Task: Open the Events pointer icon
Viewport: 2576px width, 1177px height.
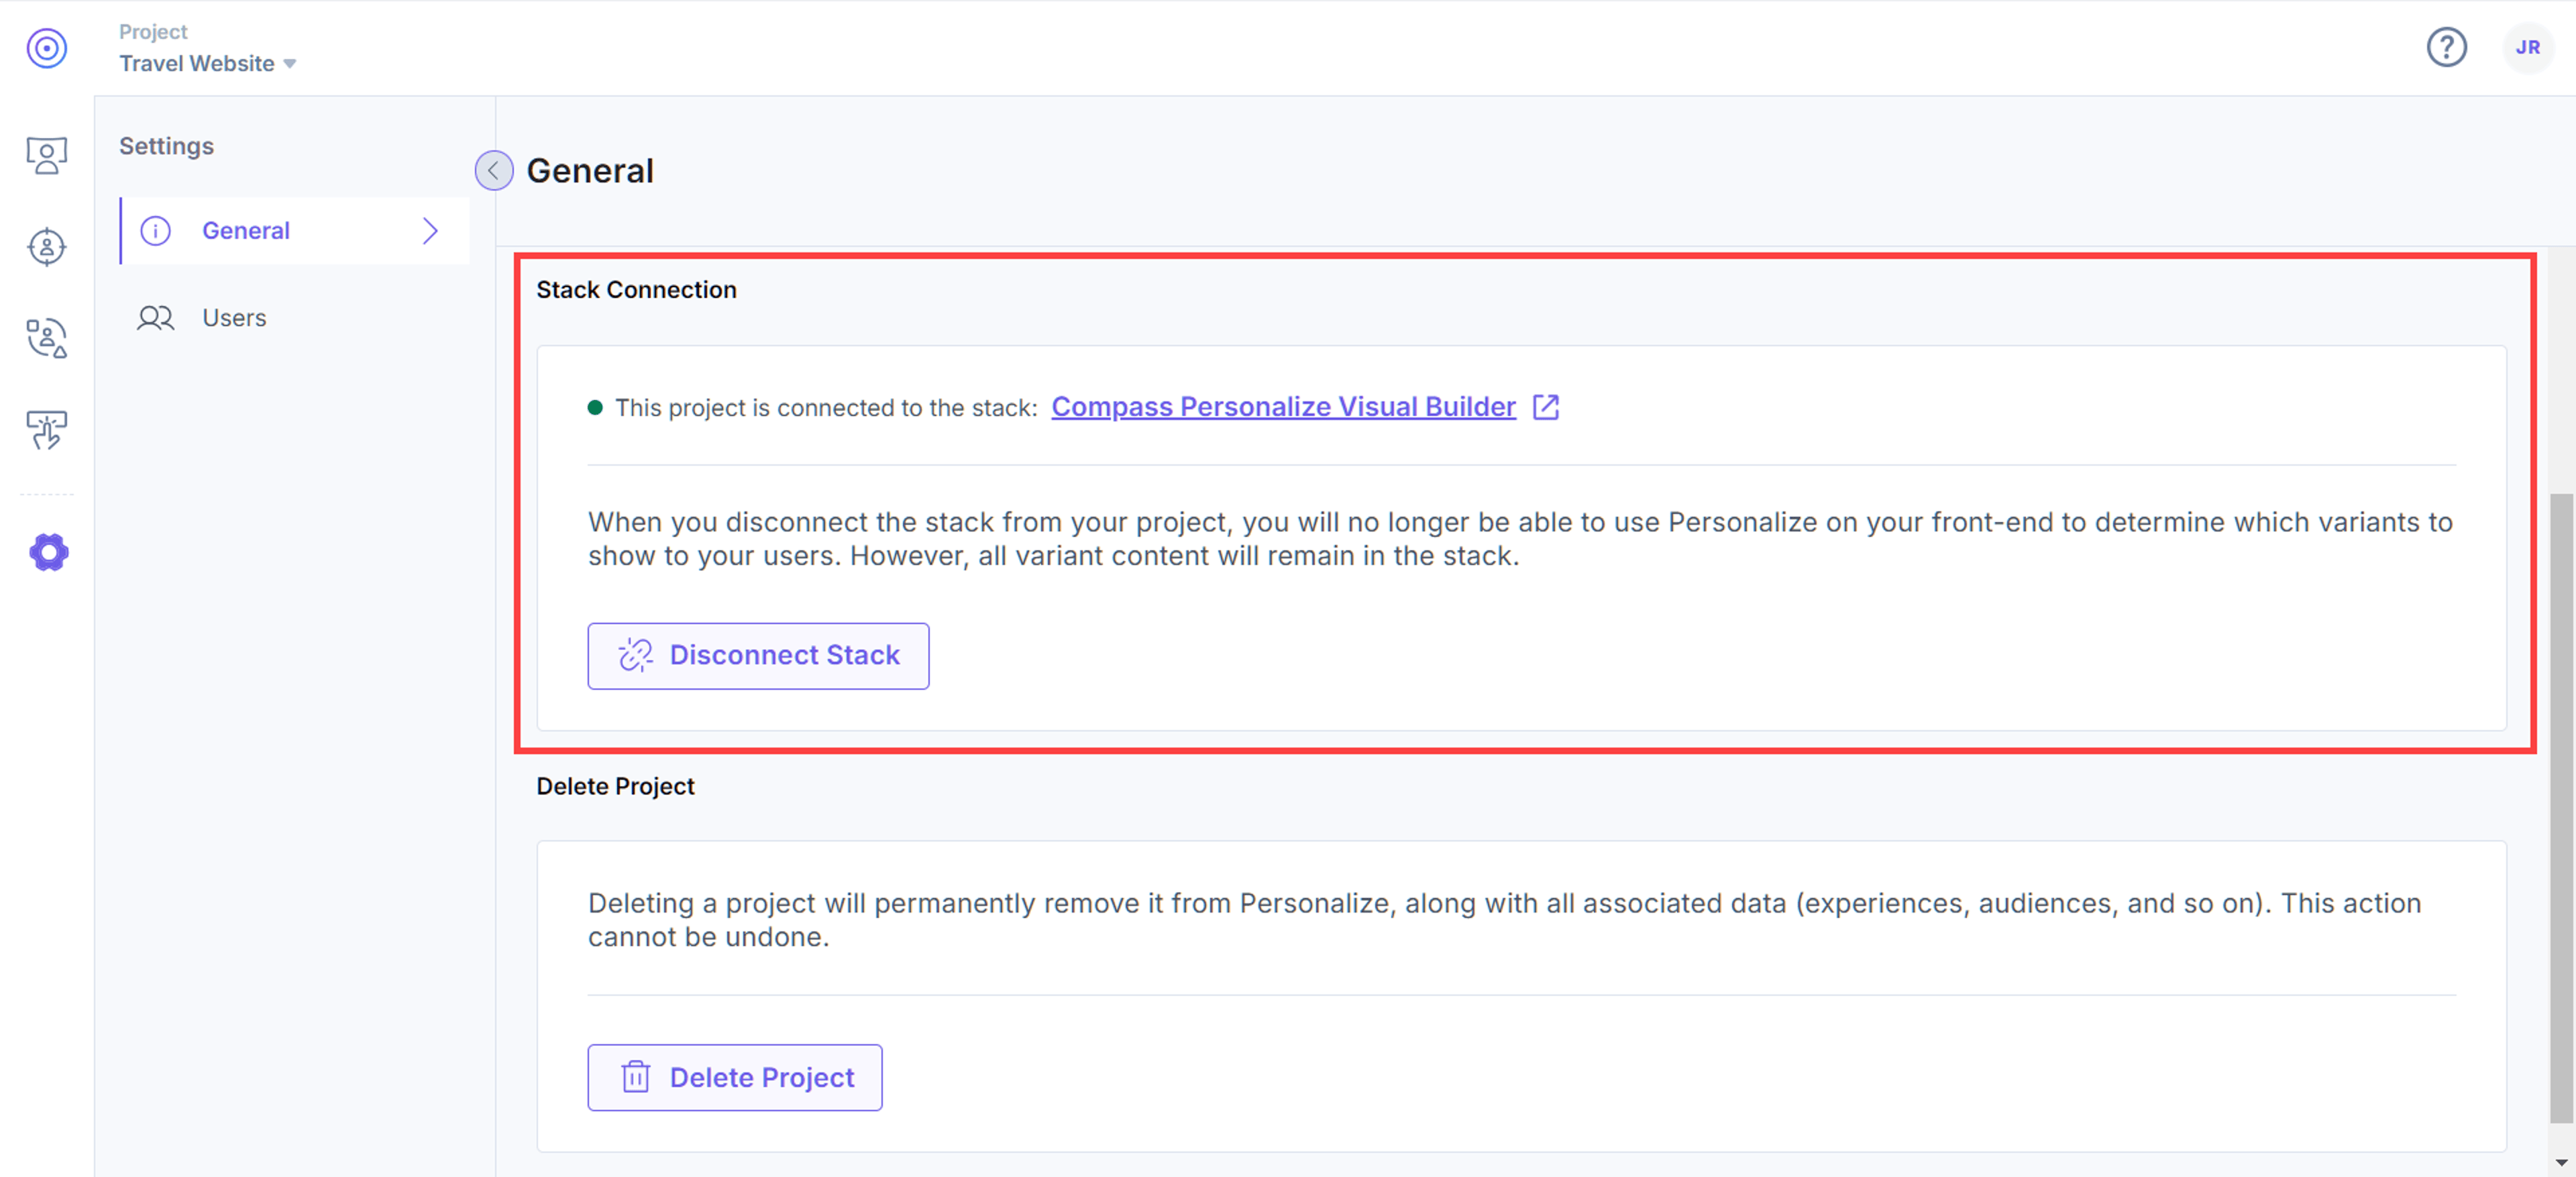Action: pyautogui.click(x=47, y=430)
